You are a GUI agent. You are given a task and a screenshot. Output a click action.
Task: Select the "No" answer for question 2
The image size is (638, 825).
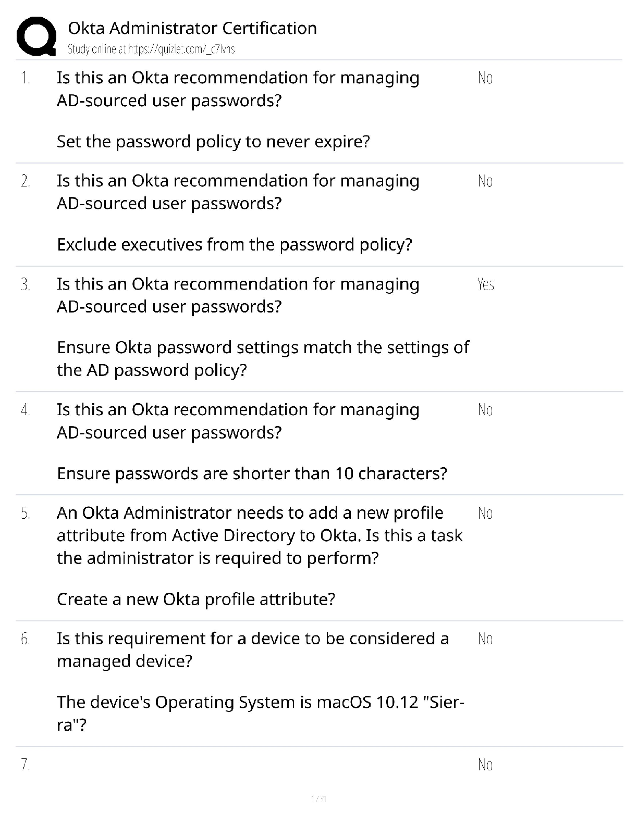[x=485, y=181]
